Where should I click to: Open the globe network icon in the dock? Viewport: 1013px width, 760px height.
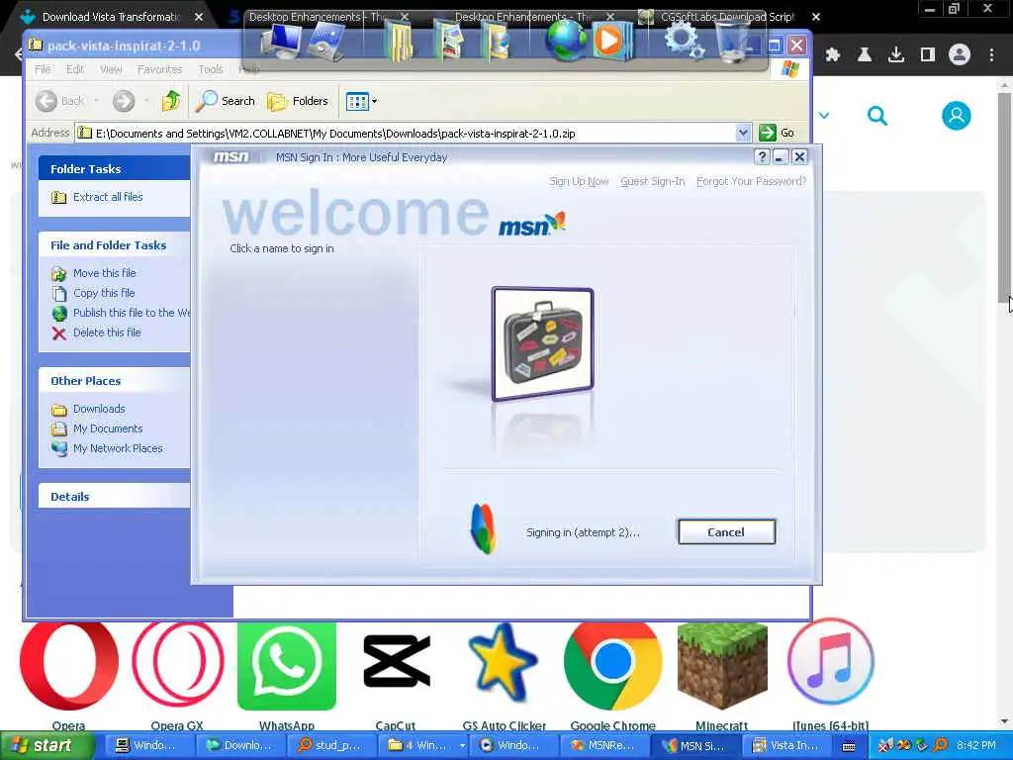566,40
